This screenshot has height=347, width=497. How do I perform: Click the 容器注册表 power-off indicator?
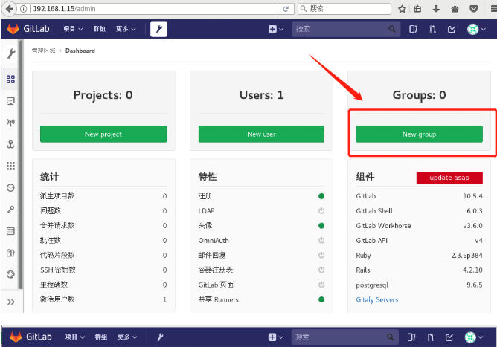[x=321, y=270]
